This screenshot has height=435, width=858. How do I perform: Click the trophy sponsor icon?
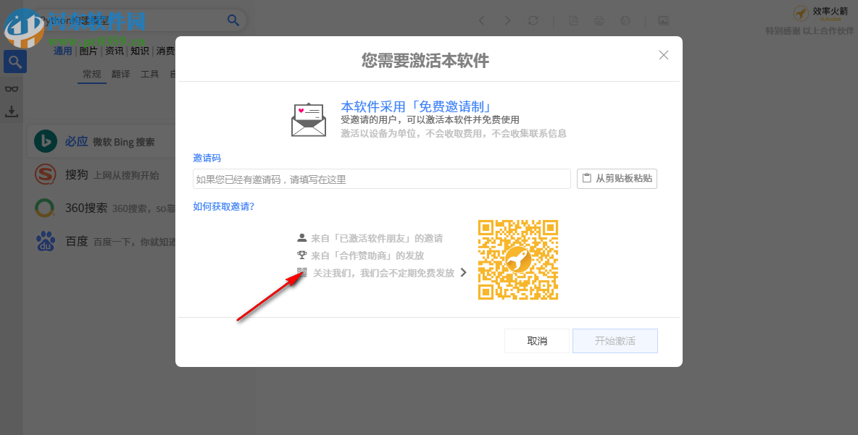coord(301,255)
